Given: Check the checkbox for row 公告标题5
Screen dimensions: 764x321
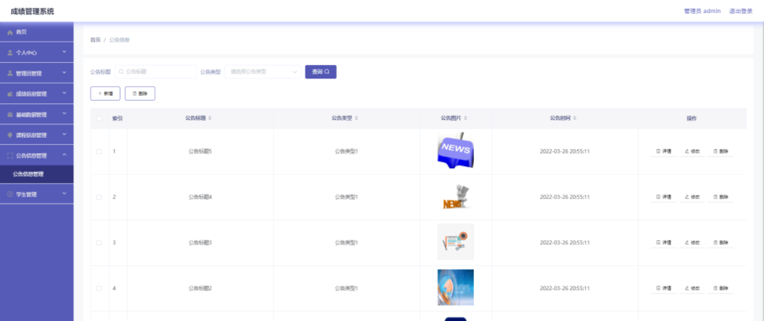Looking at the screenshot, I should [x=99, y=152].
